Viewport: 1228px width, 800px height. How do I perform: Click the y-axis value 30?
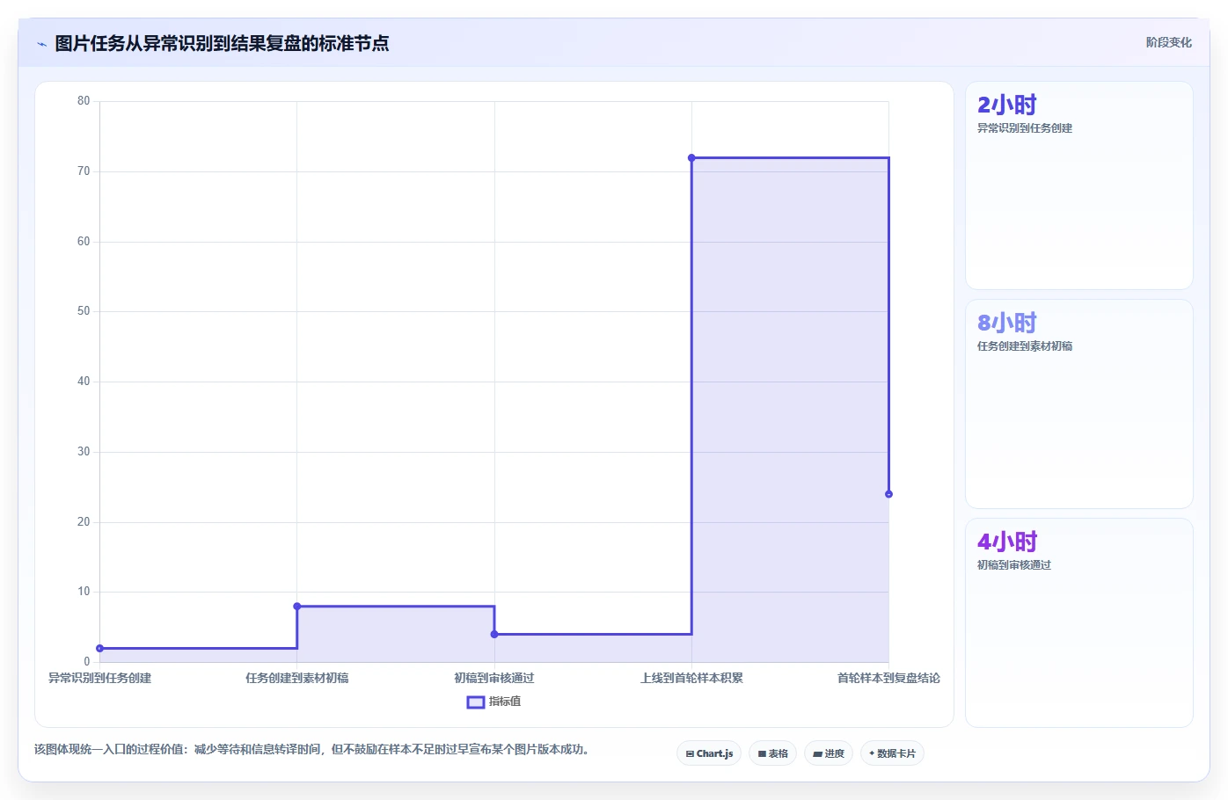coord(84,452)
